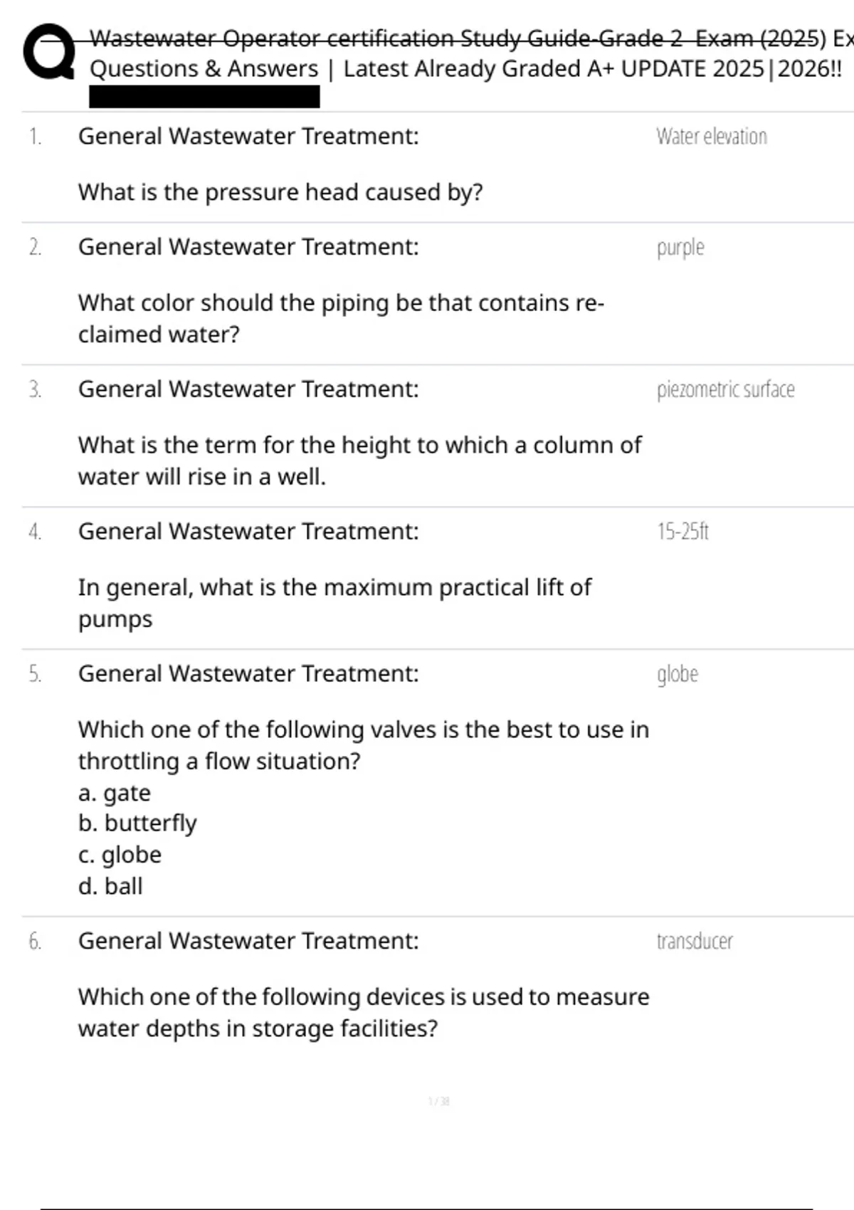854x1210 pixels.
Task: Select the answer "Water elevation"
Action: [711, 137]
